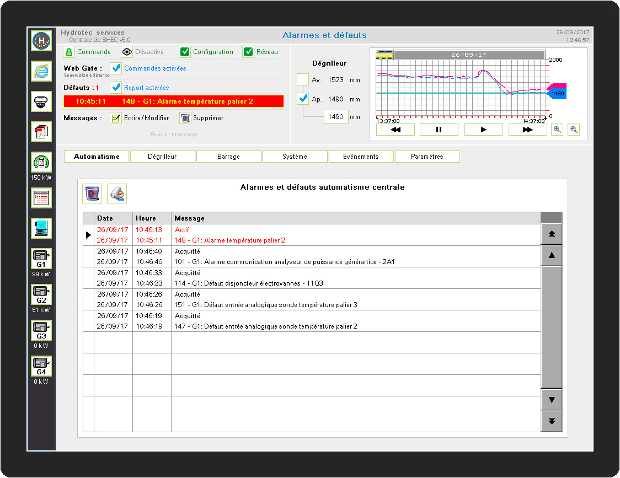Click the Message column header
Viewport: 620px width, 478px height.
(356, 218)
